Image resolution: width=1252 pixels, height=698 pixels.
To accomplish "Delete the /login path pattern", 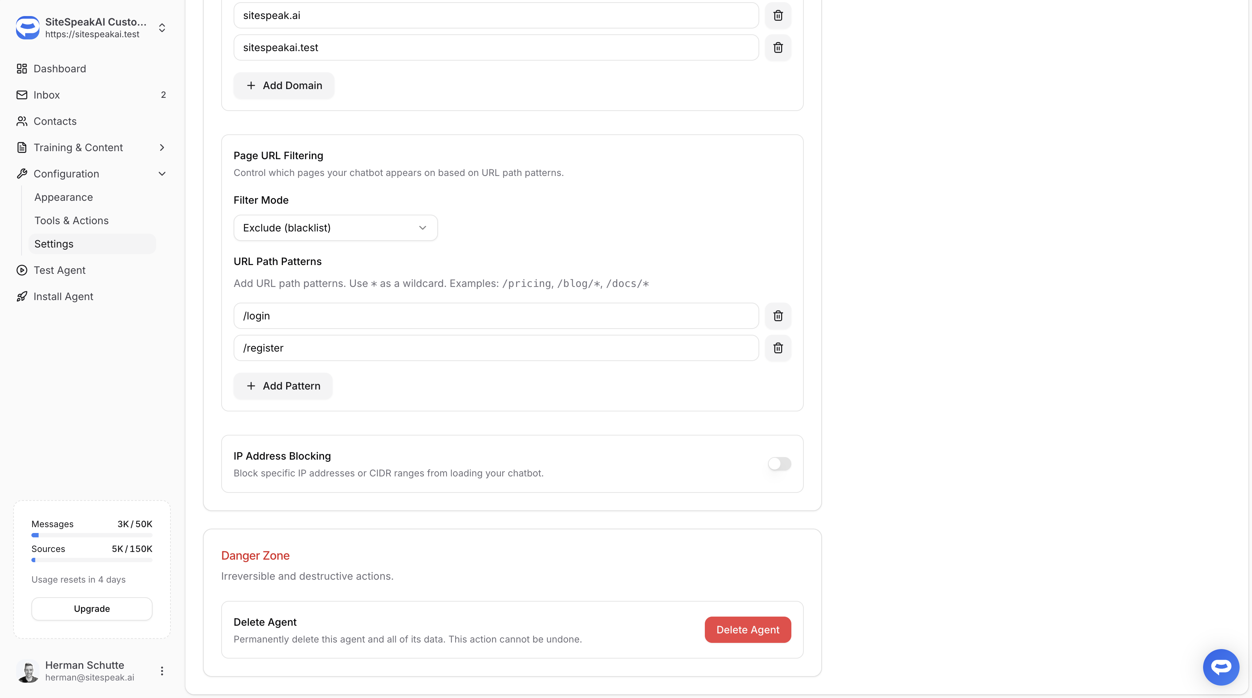I will (778, 316).
